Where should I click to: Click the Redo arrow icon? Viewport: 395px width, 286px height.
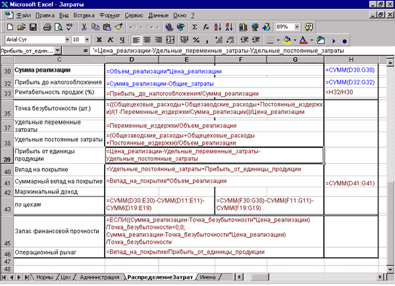coord(150,27)
